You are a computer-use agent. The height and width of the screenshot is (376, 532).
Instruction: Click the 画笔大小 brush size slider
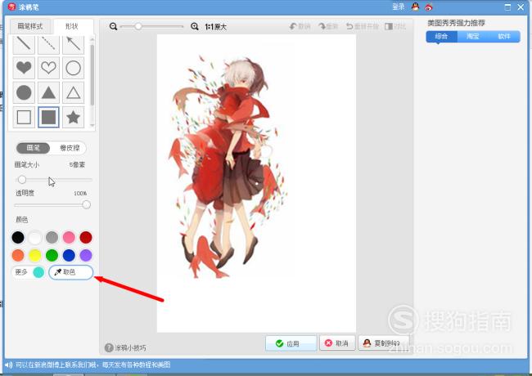click(x=53, y=180)
